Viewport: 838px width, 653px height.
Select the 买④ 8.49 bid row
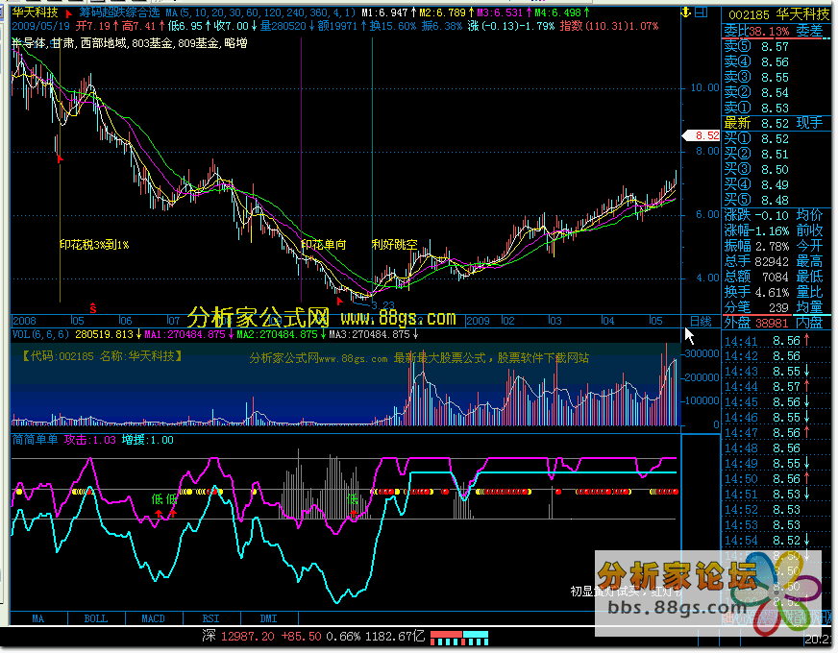click(x=776, y=184)
